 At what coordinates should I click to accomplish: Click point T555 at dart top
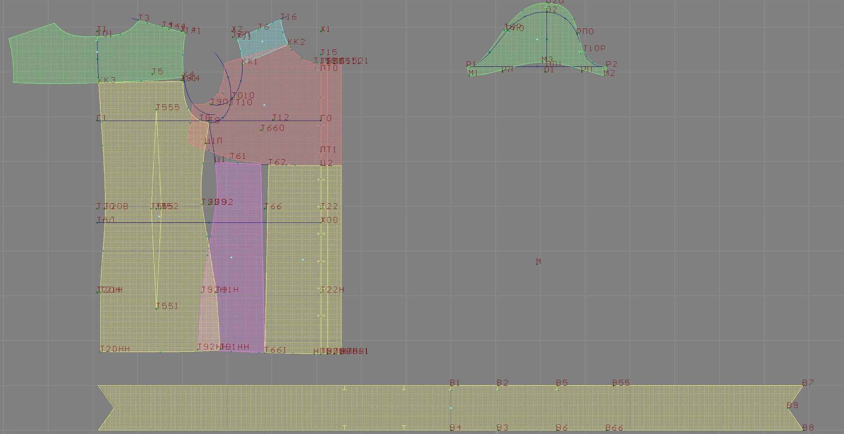156,110
